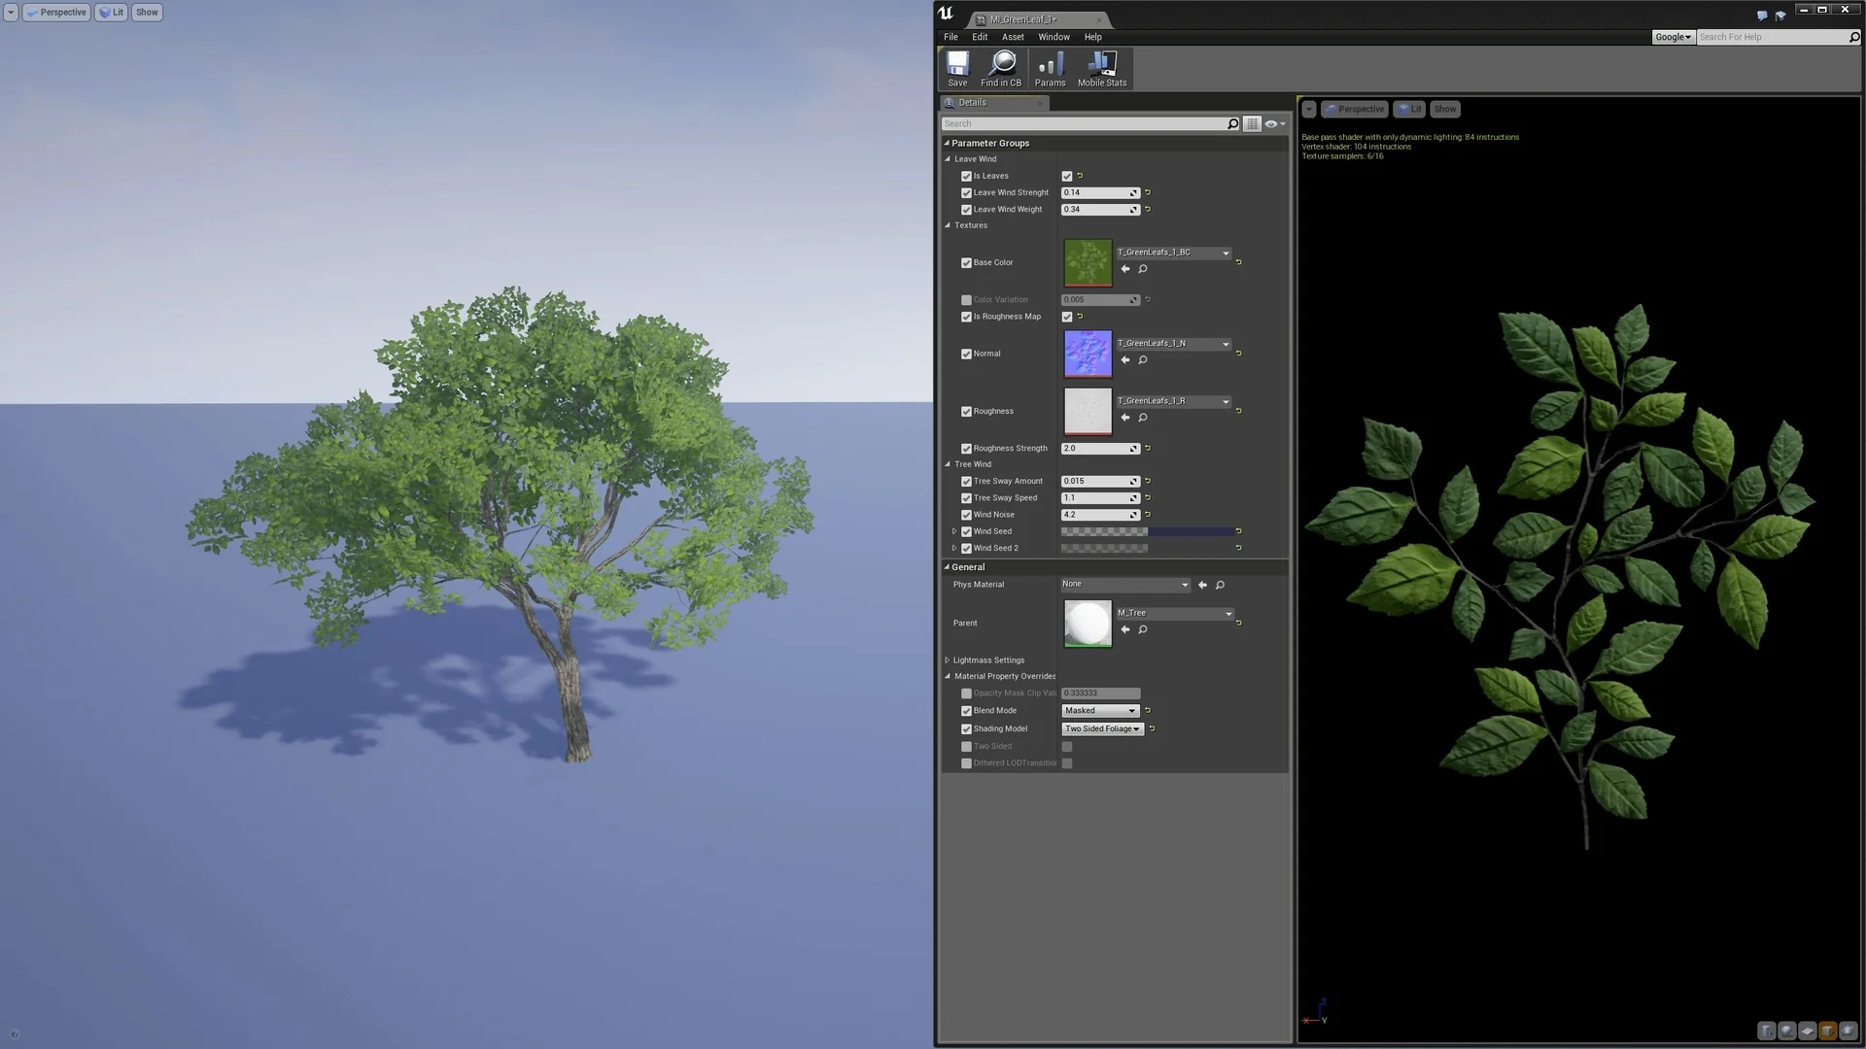Select the sphere preview mesh icon
This screenshot has height=1049, width=1866.
(x=1787, y=1031)
